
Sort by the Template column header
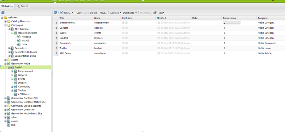(x=271, y=18)
